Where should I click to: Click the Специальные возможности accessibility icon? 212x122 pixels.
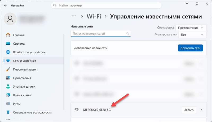click(8, 112)
